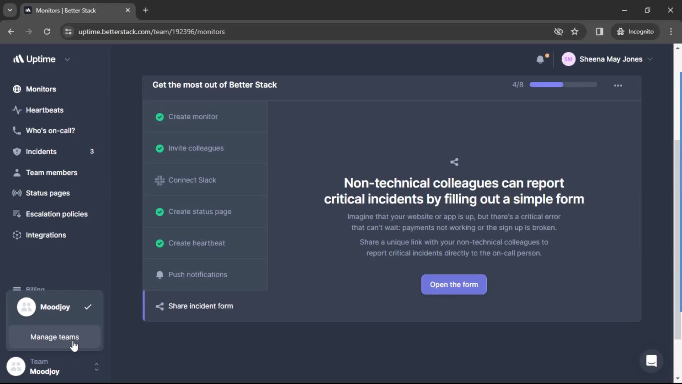The image size is (682, 384).
Task: Bookmark this page with the star
Action: (575, 32)
